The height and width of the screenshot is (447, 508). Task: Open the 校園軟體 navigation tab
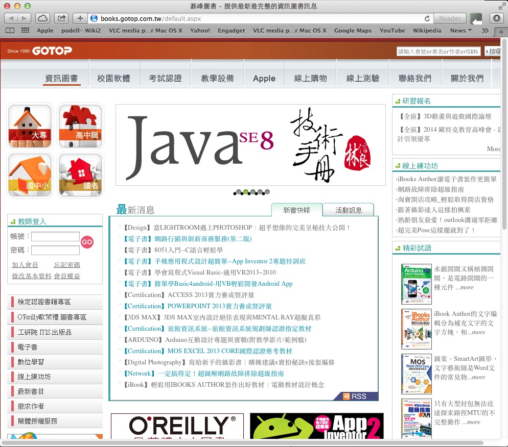[114, 78]
